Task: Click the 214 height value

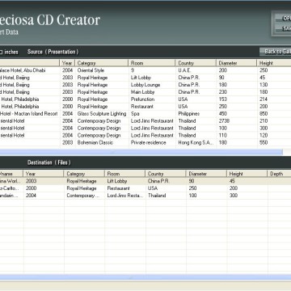Action: click(264, 99)
